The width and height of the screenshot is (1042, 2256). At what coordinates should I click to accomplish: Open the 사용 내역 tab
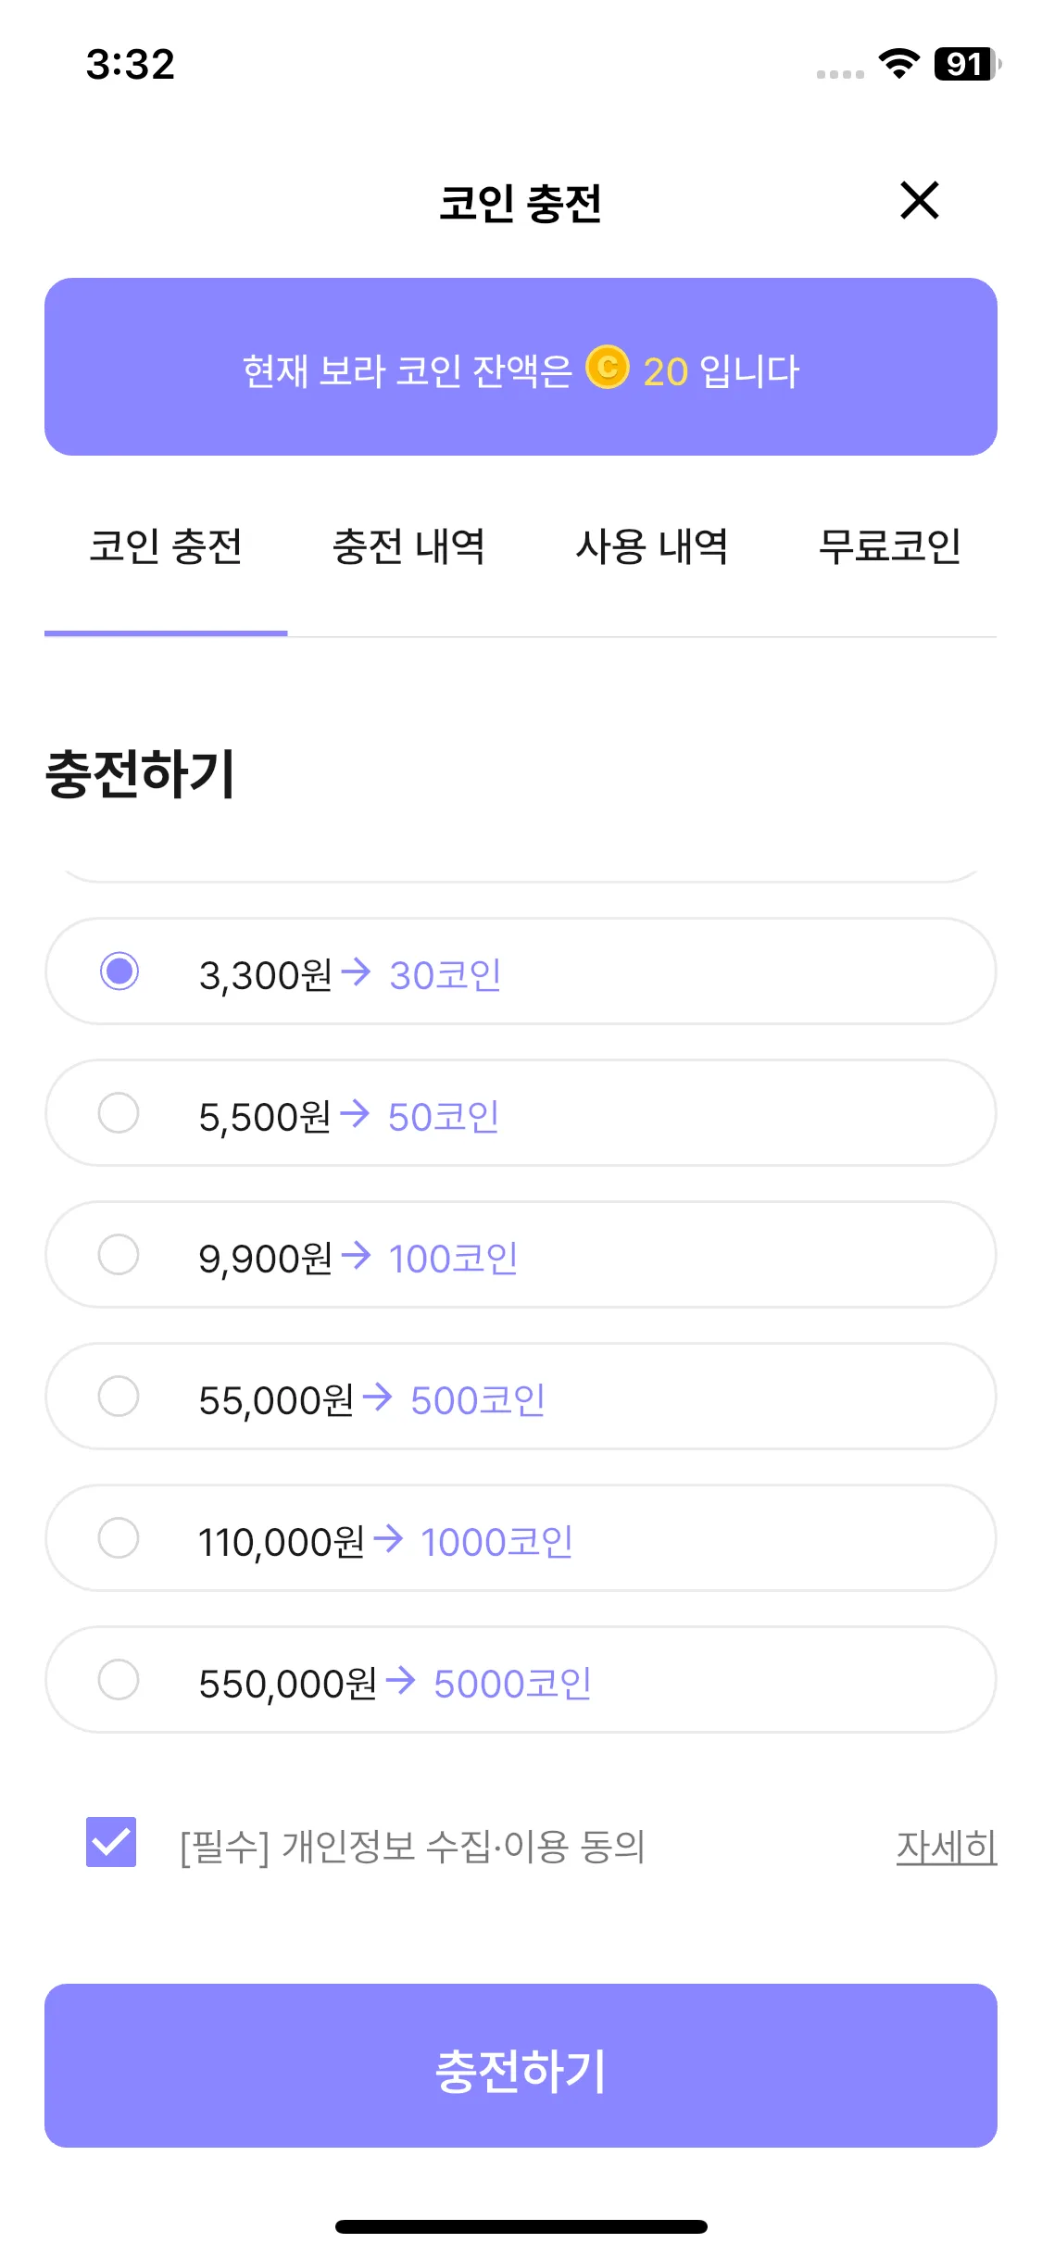(652, 546)
